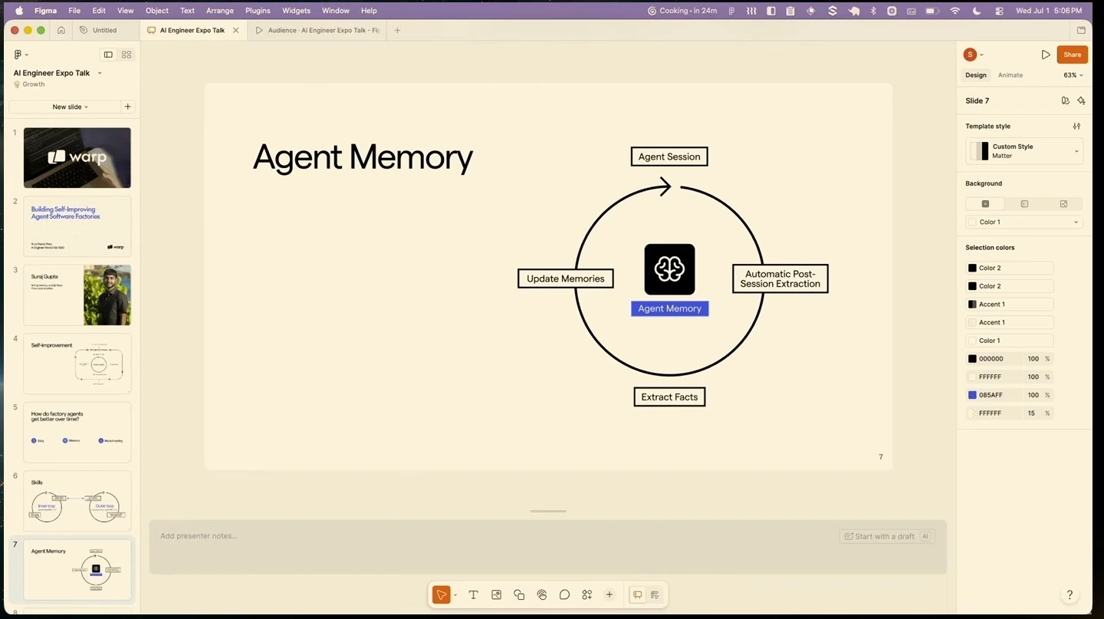Open the components and widgets tool
The height and width of the screenshot is (619, 1104).
[587, 595]
